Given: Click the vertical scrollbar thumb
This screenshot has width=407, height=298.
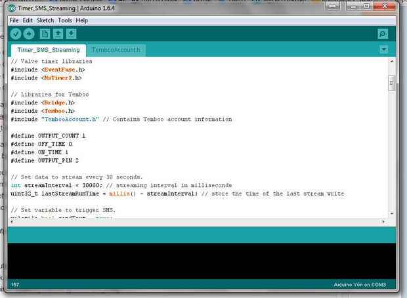Looking at the screenshot, I should tap(392, 83).
